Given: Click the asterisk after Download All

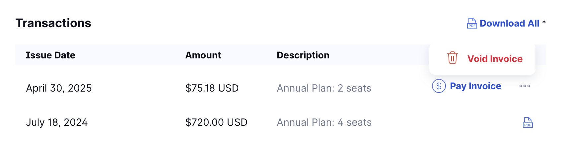Looking at the screenshot, I should (544, 23).
